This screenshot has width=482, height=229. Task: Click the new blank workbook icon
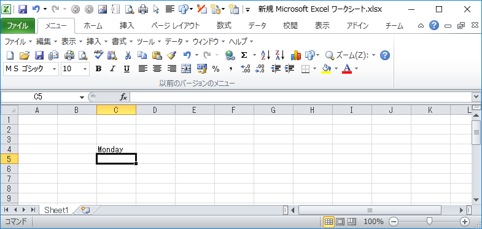point(10,55)
